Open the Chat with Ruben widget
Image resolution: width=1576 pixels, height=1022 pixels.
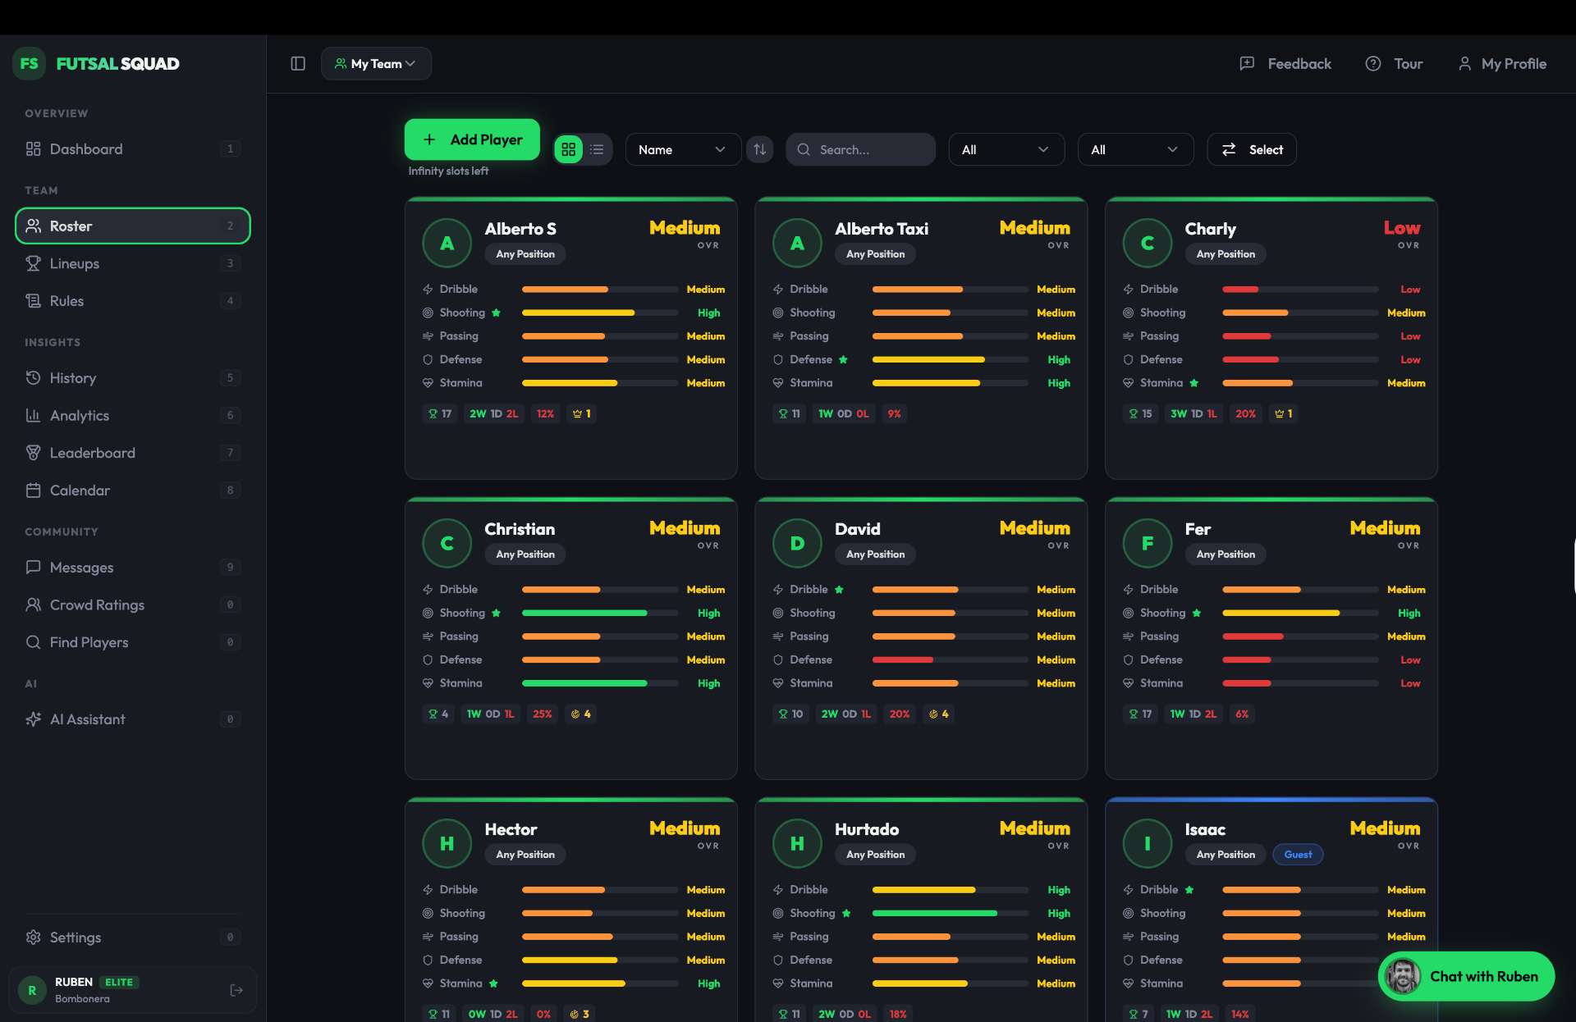1467,976
